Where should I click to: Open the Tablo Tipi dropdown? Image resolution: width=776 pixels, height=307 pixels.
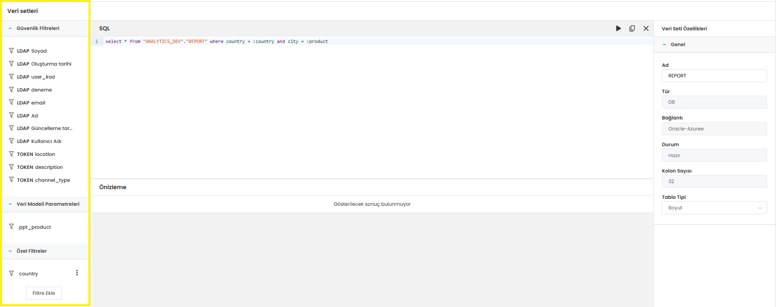coord(714,208)
